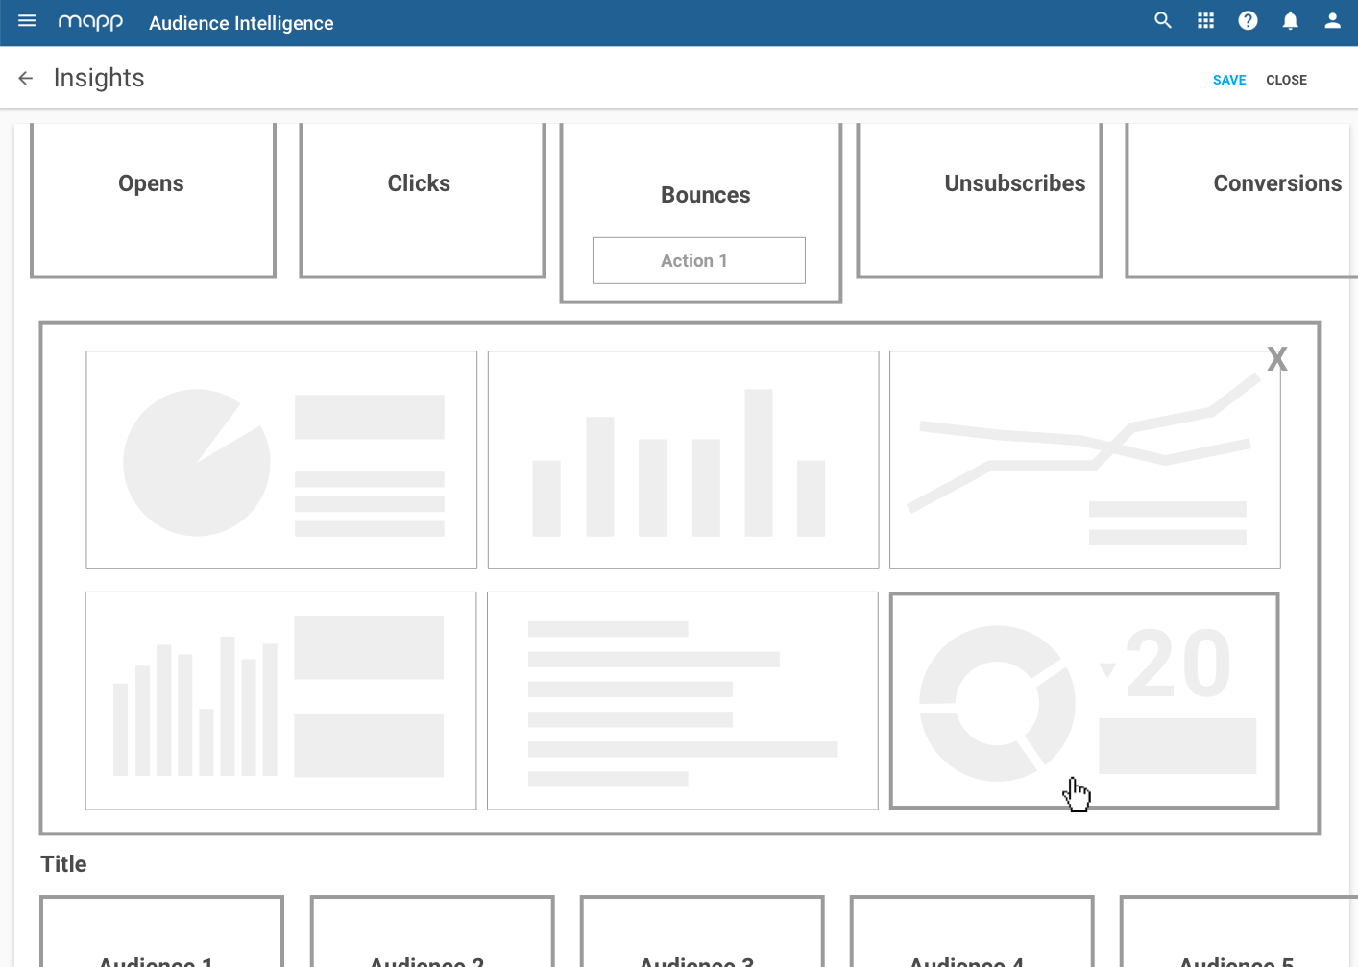Select the Opens card
Screen dimensions: 1358x967
[x=153, y=200]
